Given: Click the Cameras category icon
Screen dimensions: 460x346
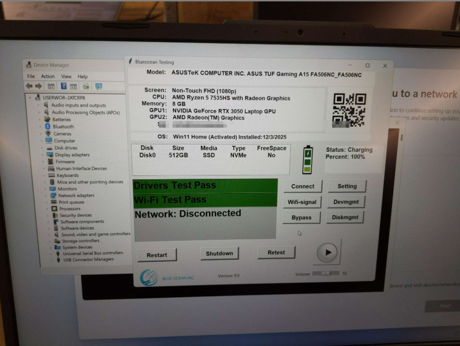Looking at the screenshot, I should pos(49,133).
